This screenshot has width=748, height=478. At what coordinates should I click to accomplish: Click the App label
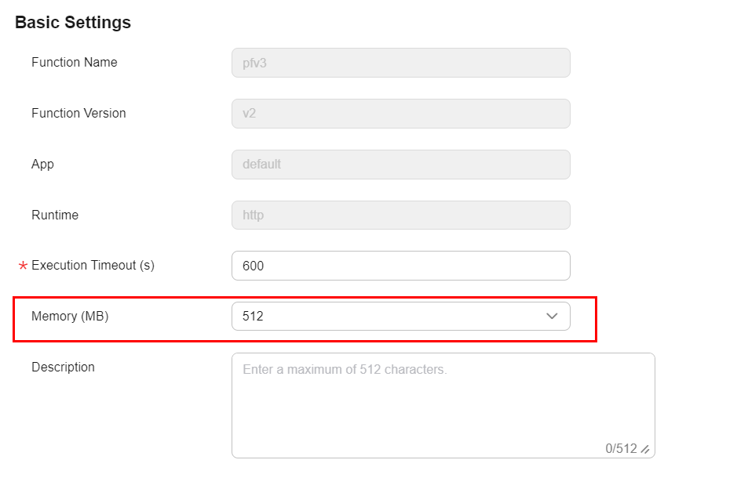(x=42, y=165)
